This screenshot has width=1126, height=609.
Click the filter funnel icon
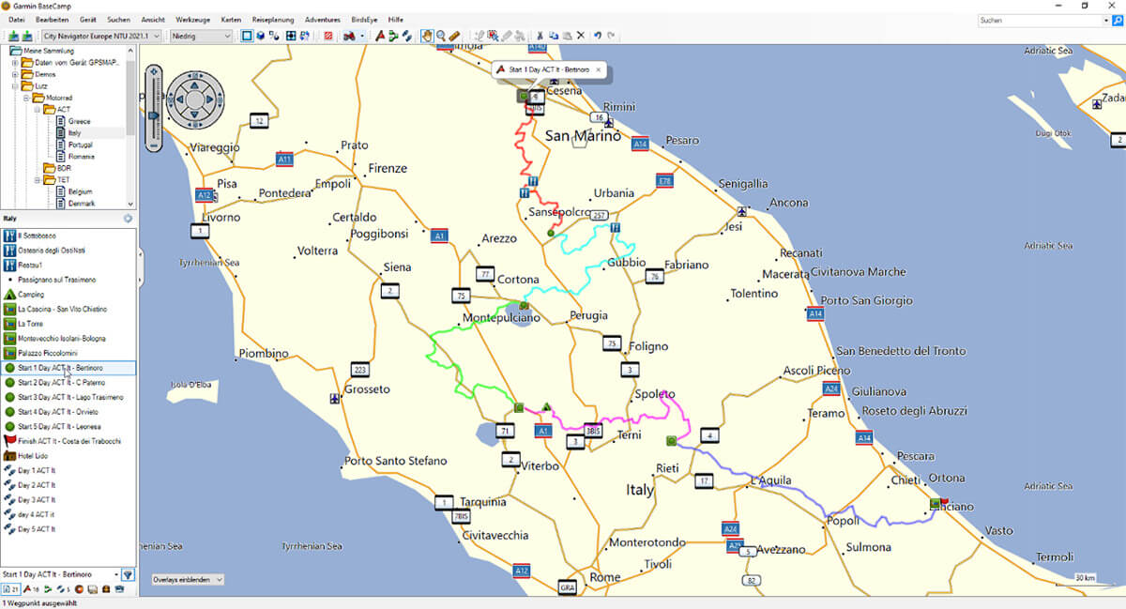pyautogui.click(x=128, y=574)
